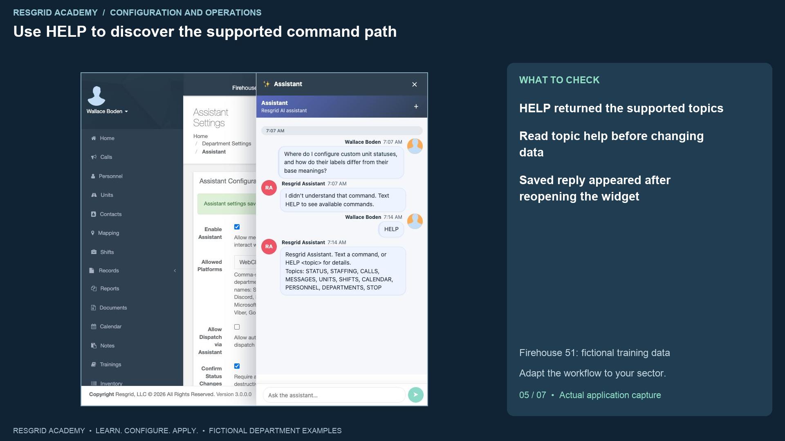Click the Units truck icon
This screenshot has height=441, width=785.
(94, 195)
